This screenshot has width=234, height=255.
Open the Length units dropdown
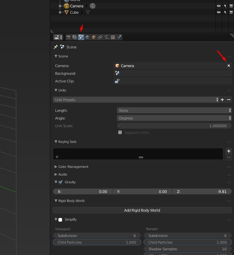click(174, 110)
